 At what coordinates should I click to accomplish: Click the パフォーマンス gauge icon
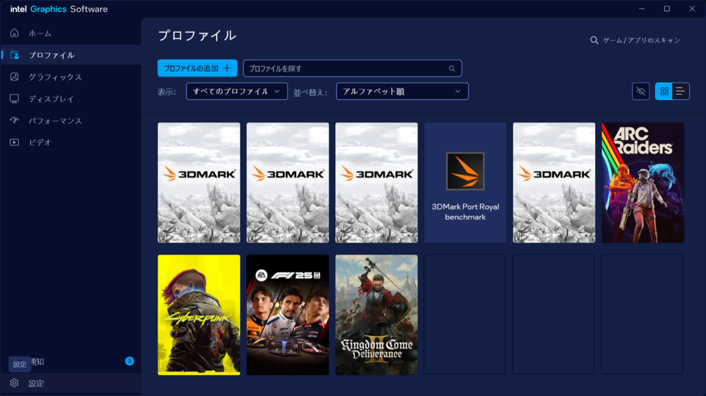[x=15, y=120]
